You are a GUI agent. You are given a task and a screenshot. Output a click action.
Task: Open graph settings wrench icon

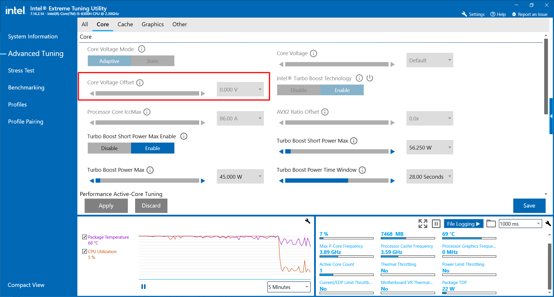pos(308,221)
